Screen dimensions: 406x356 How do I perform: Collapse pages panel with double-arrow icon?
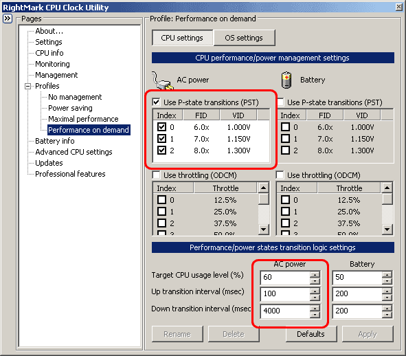[8, 19]
